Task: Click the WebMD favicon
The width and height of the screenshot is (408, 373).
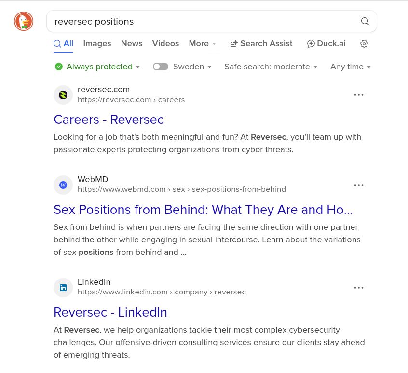Action: click(x=63, y=185)
